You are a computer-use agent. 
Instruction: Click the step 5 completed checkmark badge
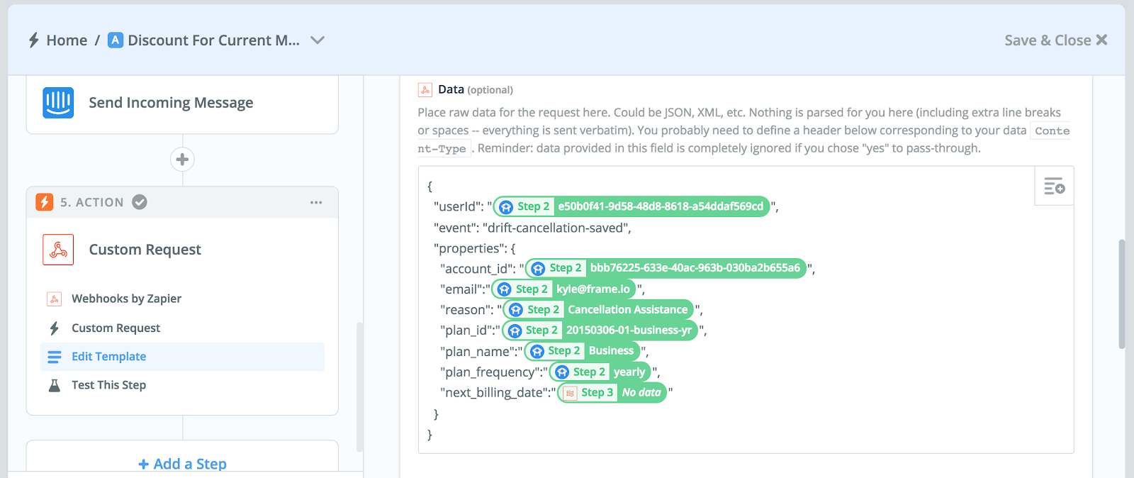(140, 202)
